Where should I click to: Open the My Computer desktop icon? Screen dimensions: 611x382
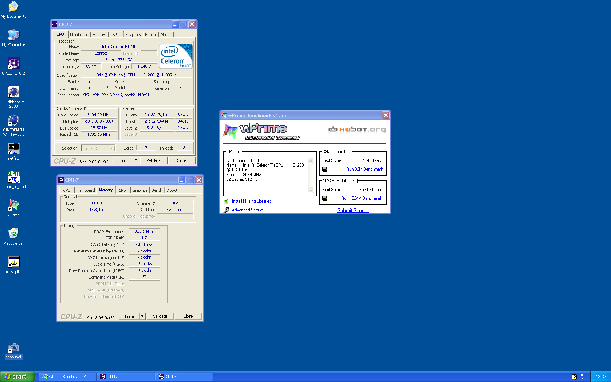[x=13, y=38]
